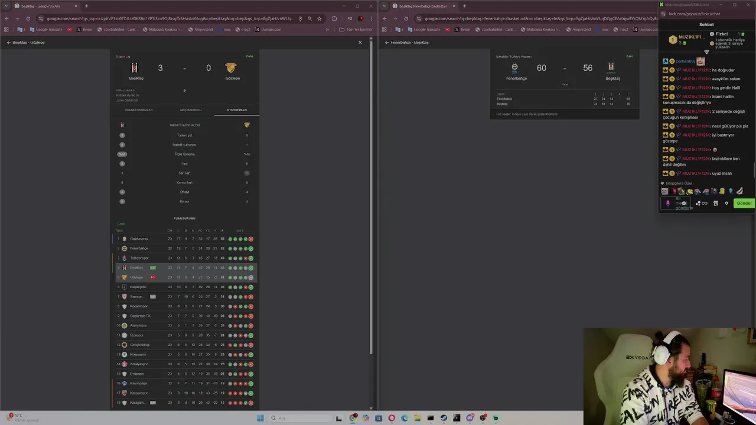
Task: Switch to the Maç Kadroları tab
Action: tap(190, 110)
